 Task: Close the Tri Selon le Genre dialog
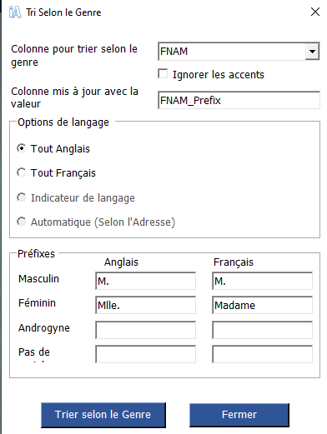[315, 12]
